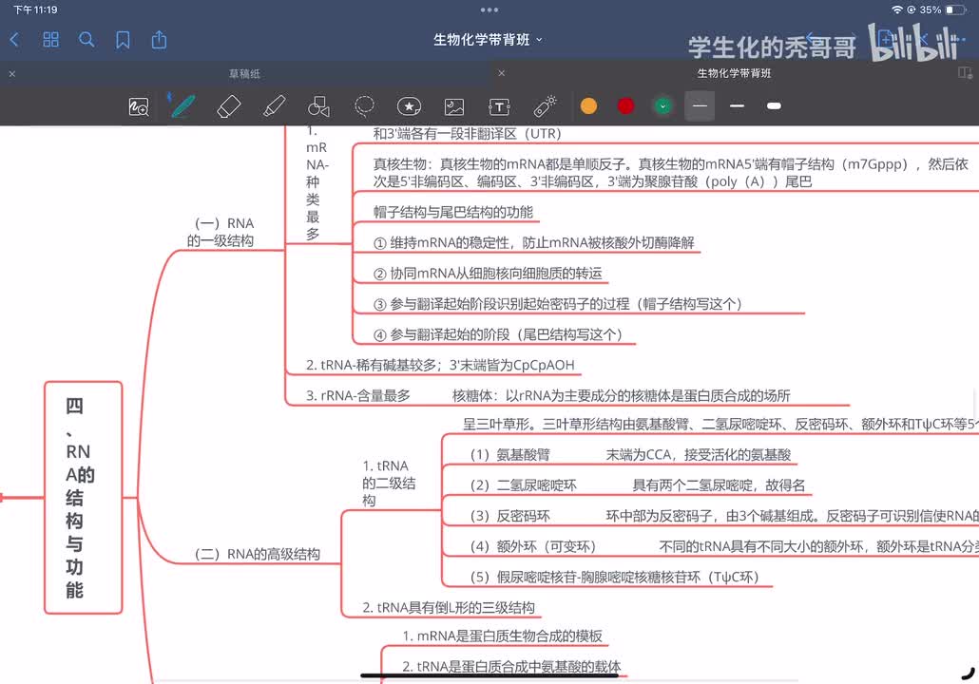Select the Image insert tool

pyautogui.click(x=454, y=106)
